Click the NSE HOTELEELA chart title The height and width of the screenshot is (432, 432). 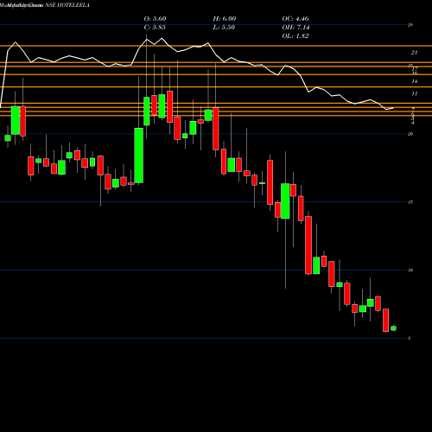tap(67, 5)
